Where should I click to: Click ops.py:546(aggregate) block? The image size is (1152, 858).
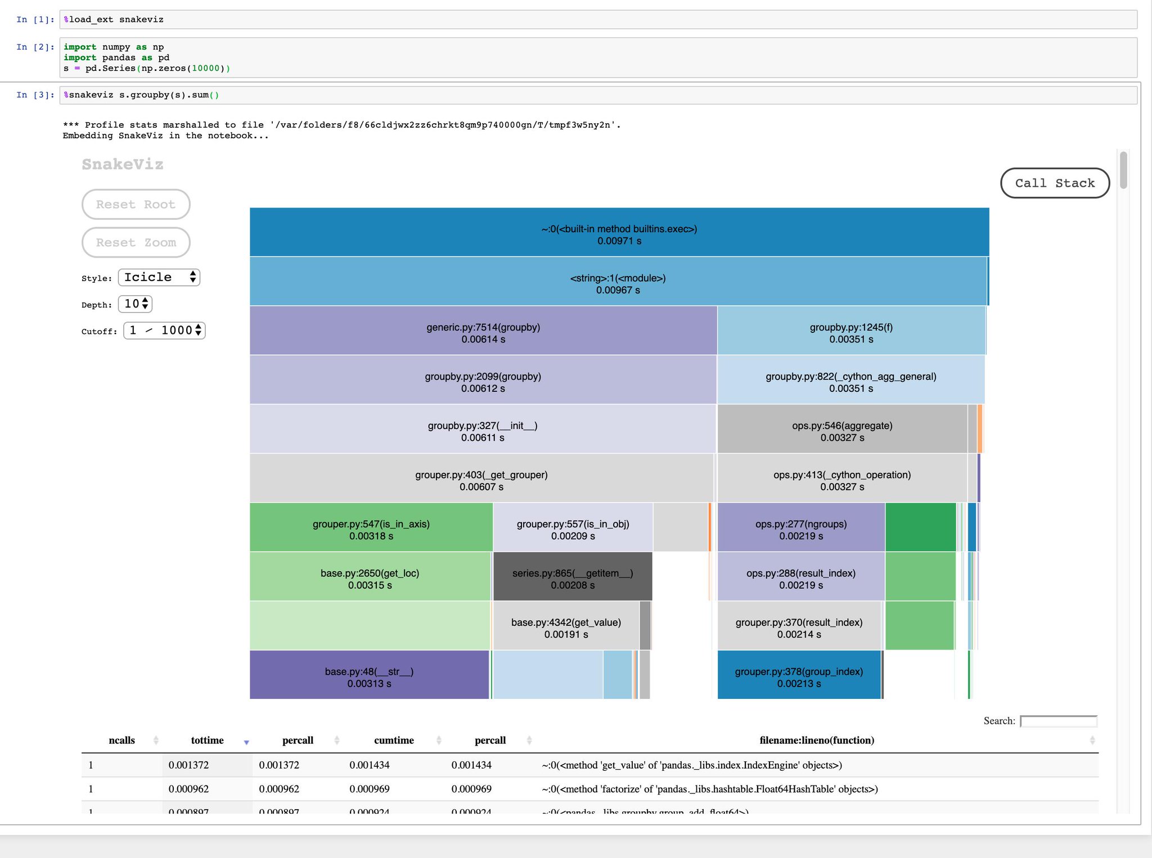842,429
